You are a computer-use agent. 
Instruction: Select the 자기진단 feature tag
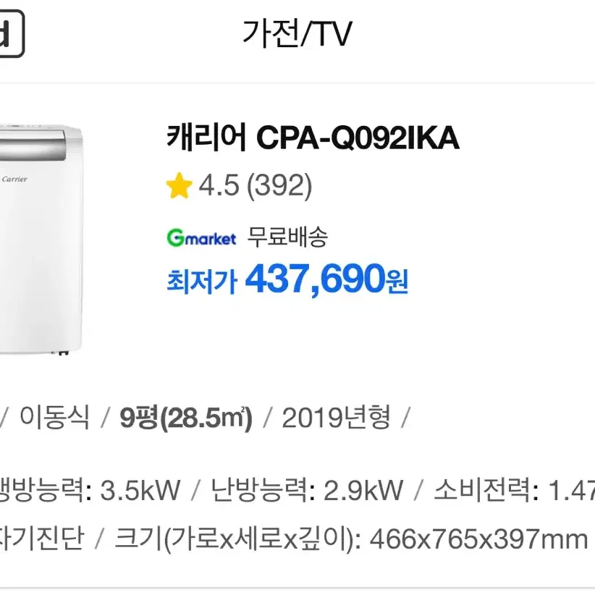[42, 538]
